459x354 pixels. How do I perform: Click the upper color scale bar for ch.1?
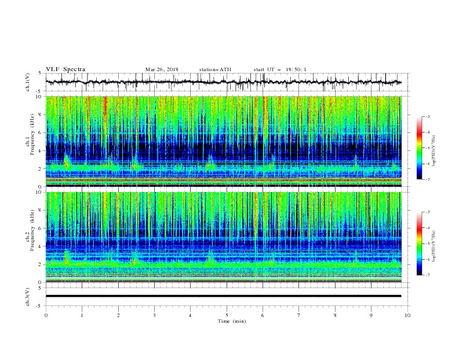pos(420,147)
